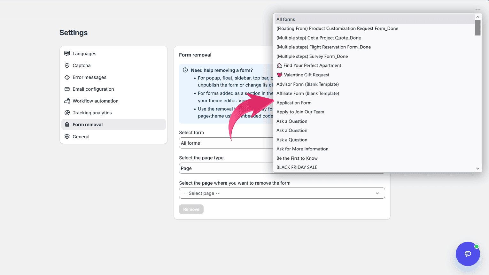
Task: Pick Survey Form_Done option
Action: [x=374, y=56]
